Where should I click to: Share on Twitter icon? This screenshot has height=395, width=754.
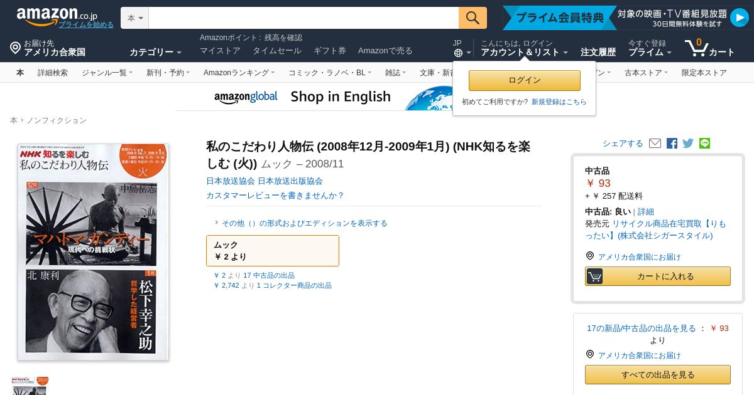click(688, 144)
